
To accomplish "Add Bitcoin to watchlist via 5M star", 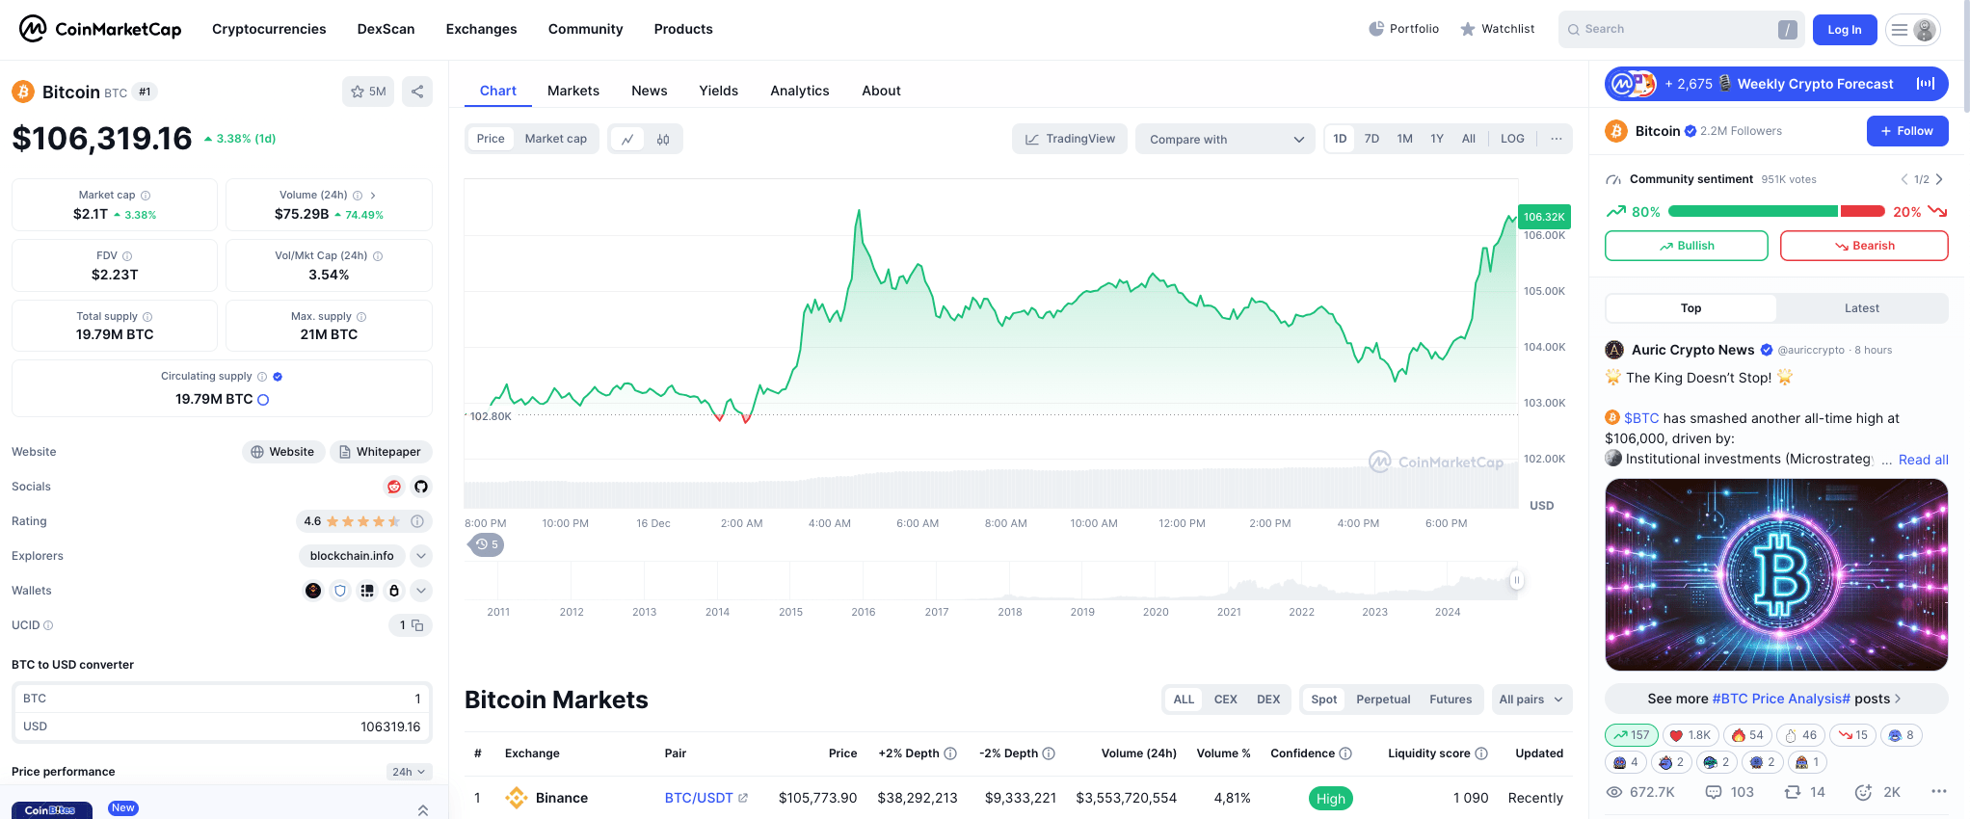I will 368,92.
